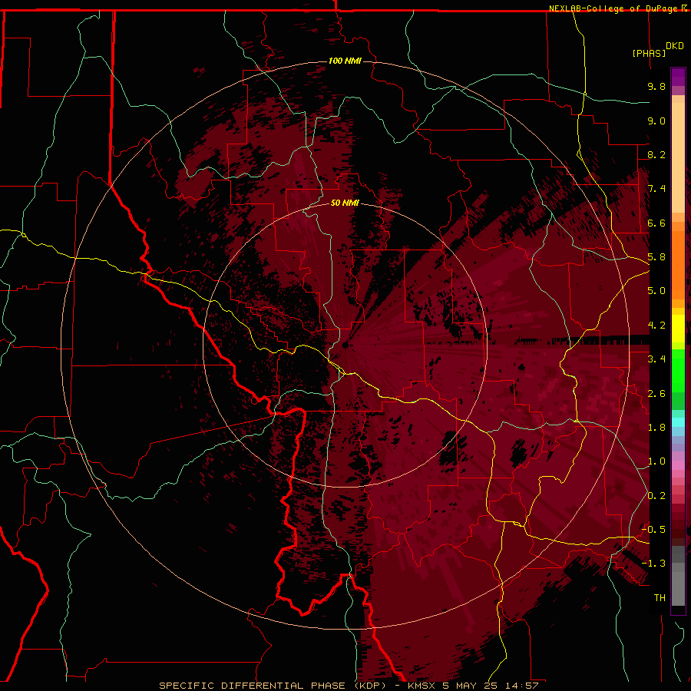
Task: Click the 1.0 value on the color scale
Action: click(656, 461)
